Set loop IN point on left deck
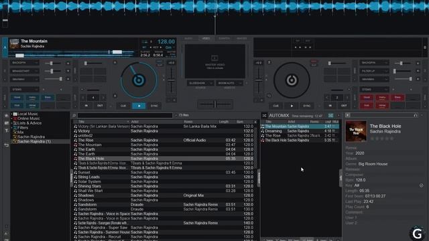Screen dimensions: 429x241 point(86,106)
